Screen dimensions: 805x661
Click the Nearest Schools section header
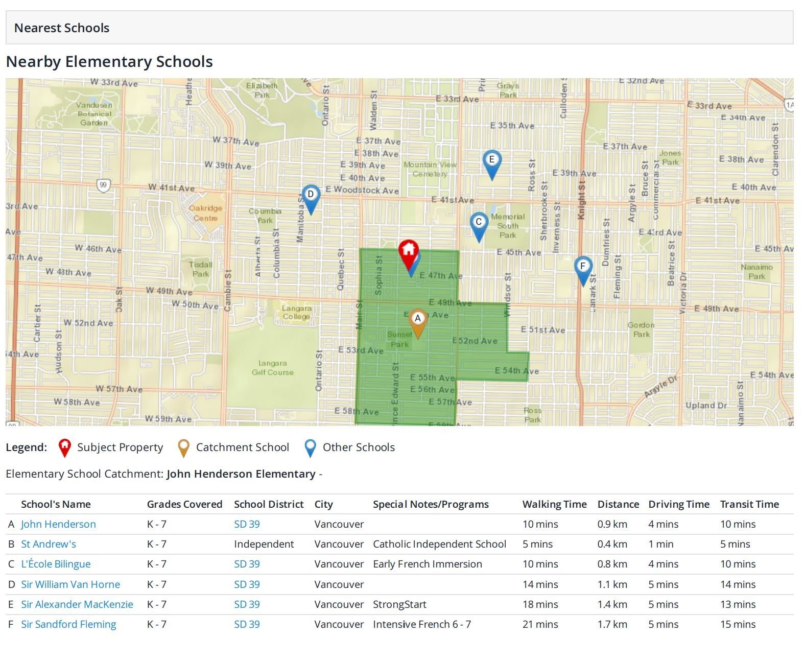(x=399, y=28)
